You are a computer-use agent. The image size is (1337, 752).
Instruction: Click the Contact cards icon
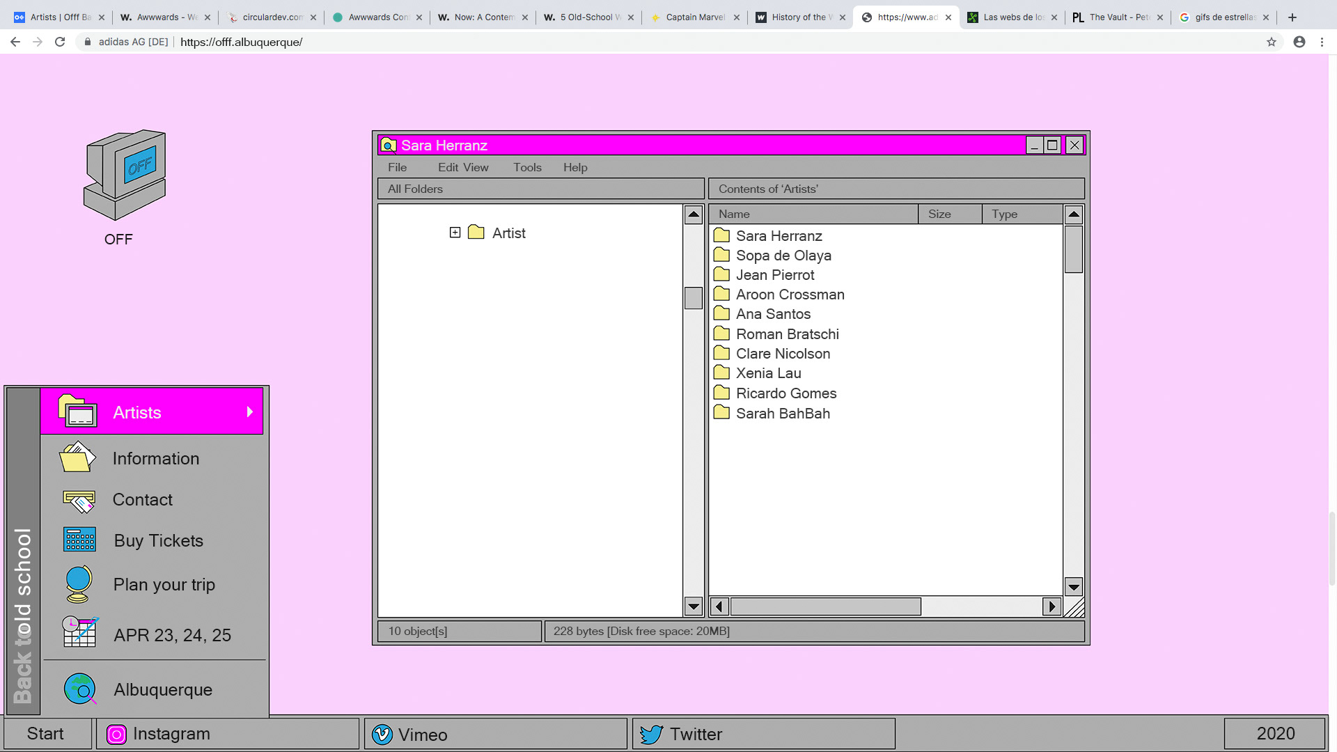79,500
